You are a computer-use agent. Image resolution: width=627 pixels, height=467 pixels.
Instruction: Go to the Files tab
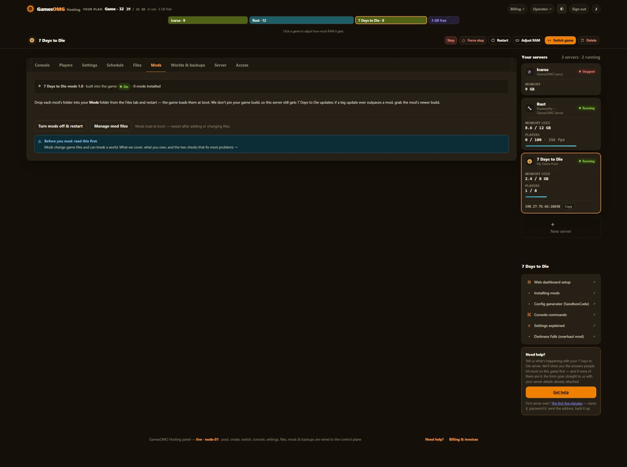(x=137, y=65)
